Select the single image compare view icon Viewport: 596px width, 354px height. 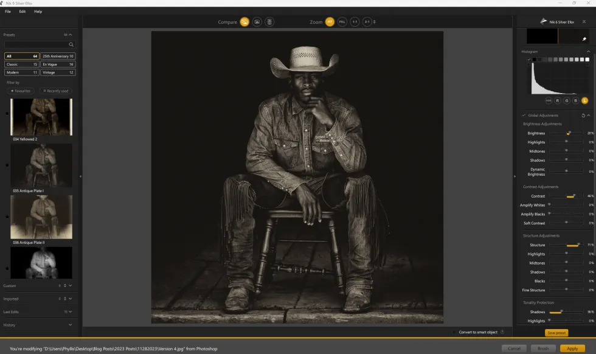(244, 22)
